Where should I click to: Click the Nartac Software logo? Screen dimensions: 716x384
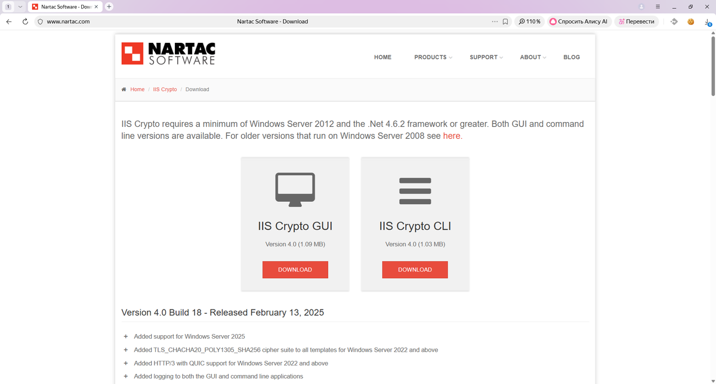click(168, 54)
